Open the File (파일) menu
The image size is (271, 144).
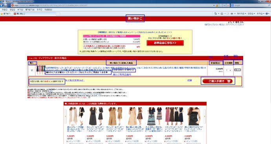click(5, 10)
